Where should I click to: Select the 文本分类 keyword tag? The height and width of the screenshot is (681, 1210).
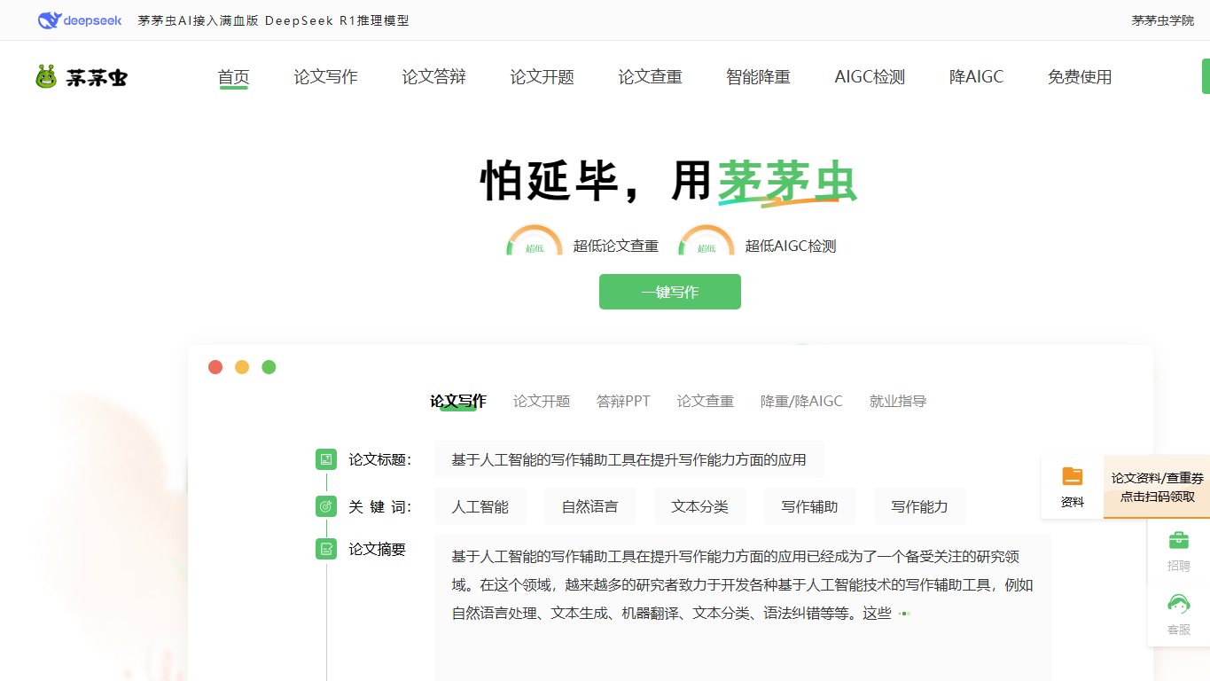700,506
